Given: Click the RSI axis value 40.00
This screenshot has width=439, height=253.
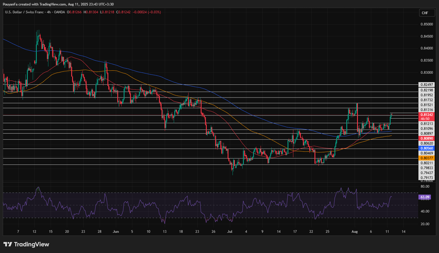Looking at the screenshot, I should coord(425,211).
